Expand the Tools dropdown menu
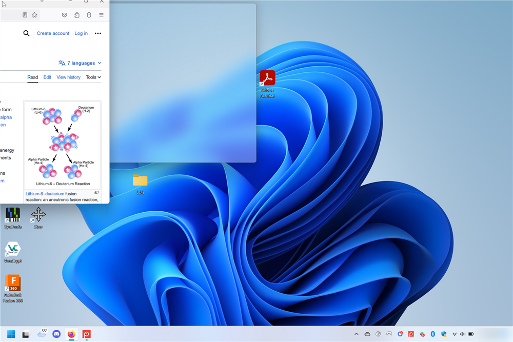 [93, 77]
